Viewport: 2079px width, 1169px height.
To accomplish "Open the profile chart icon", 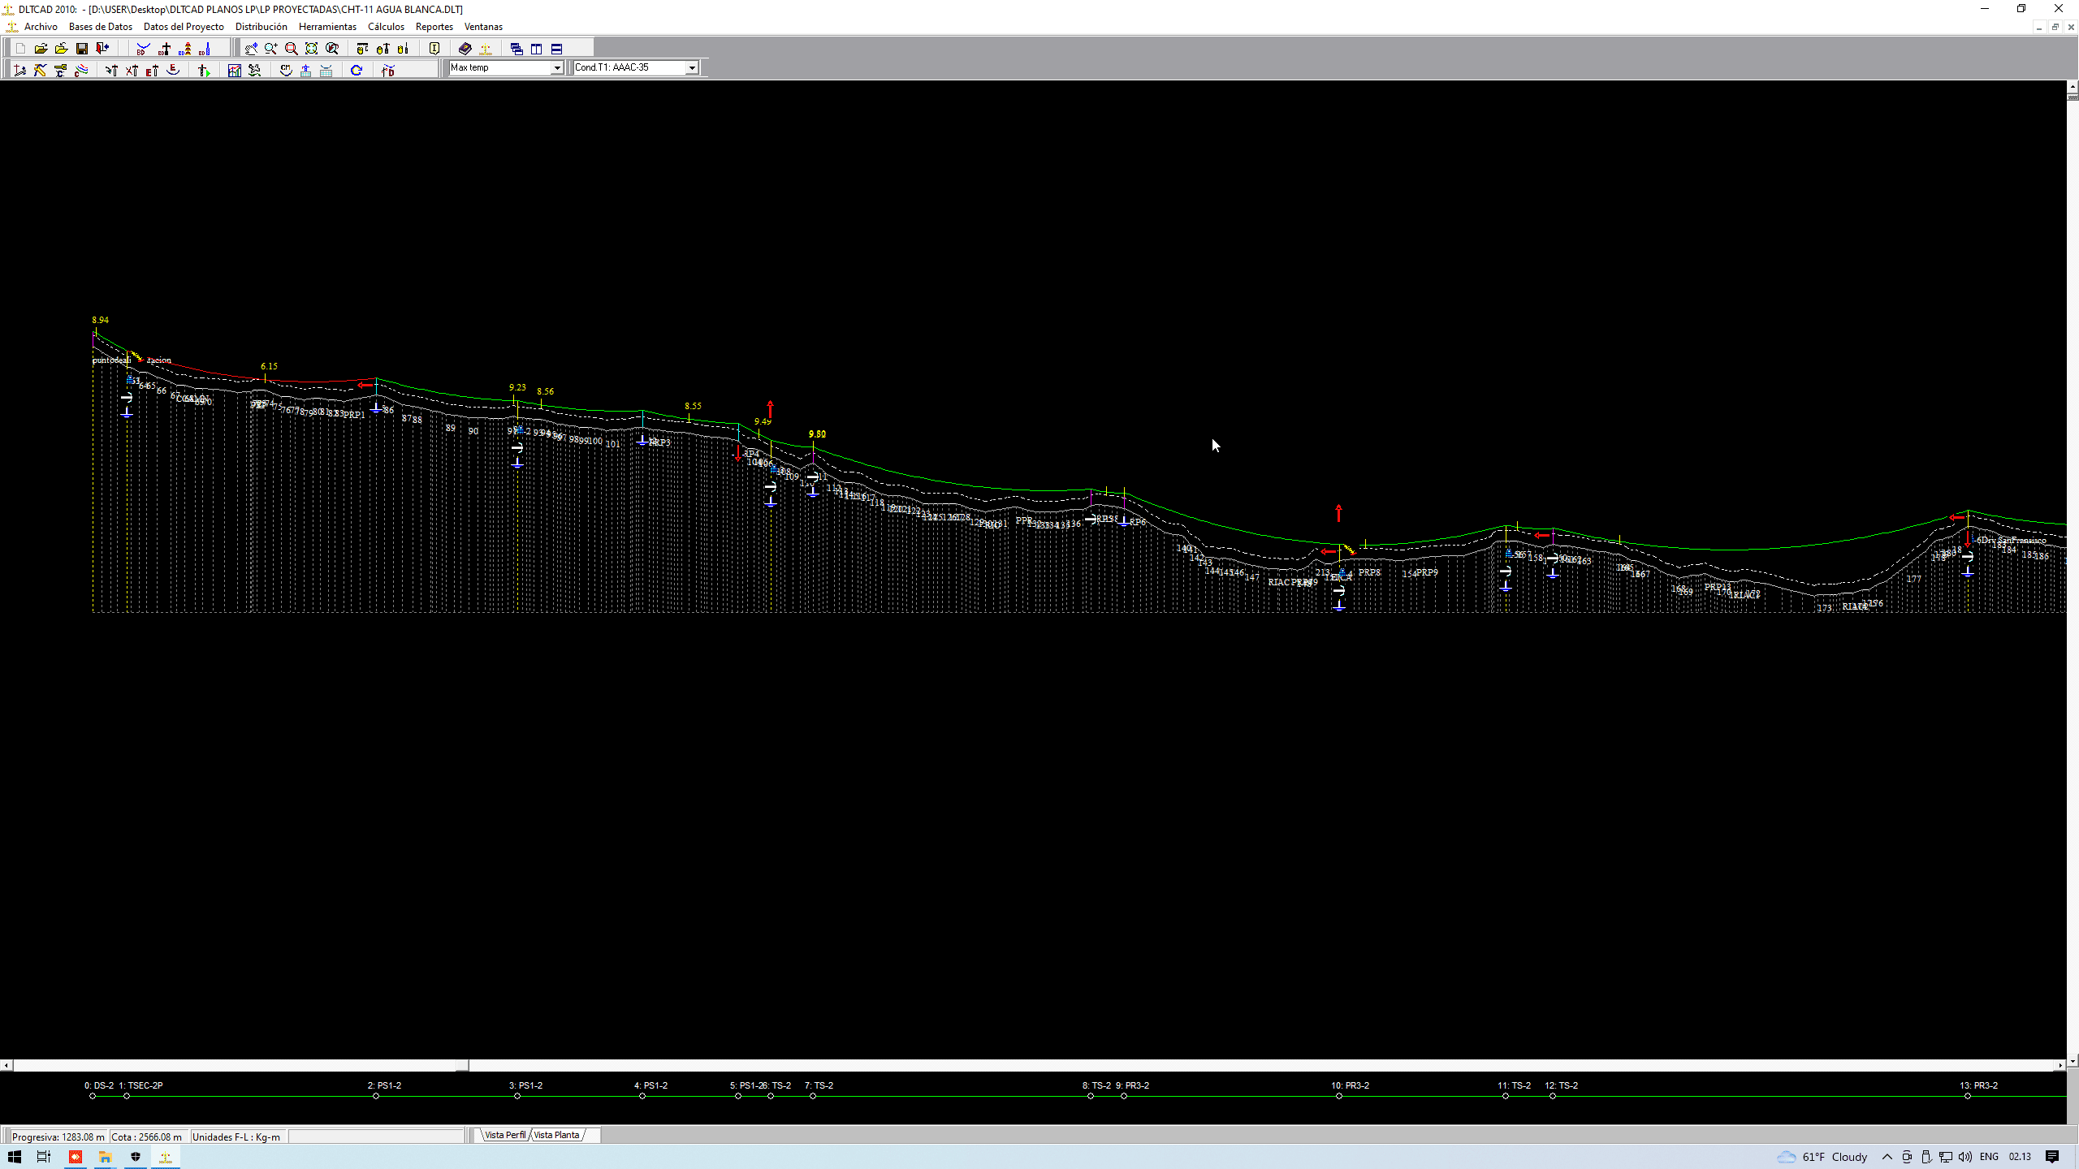I will pyautogui.click(x=235, y=71).
